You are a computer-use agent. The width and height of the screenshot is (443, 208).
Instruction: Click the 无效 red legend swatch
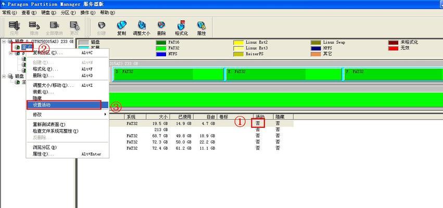coord(393,48)
